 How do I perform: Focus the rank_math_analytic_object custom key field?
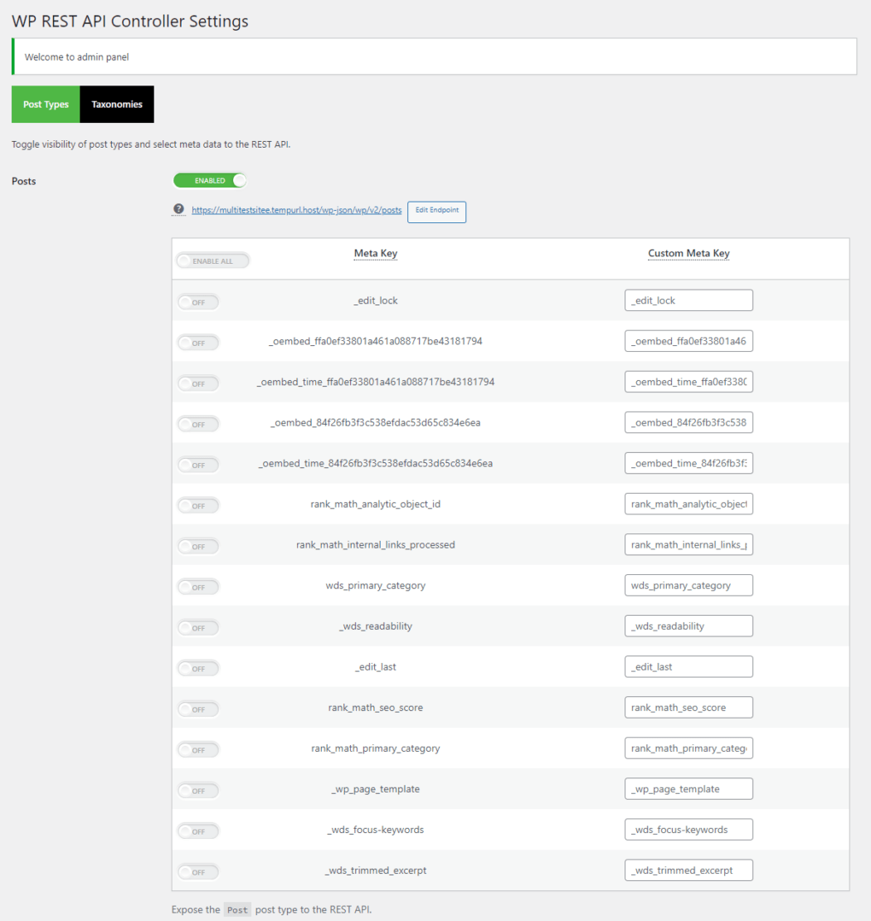(689, 504)
